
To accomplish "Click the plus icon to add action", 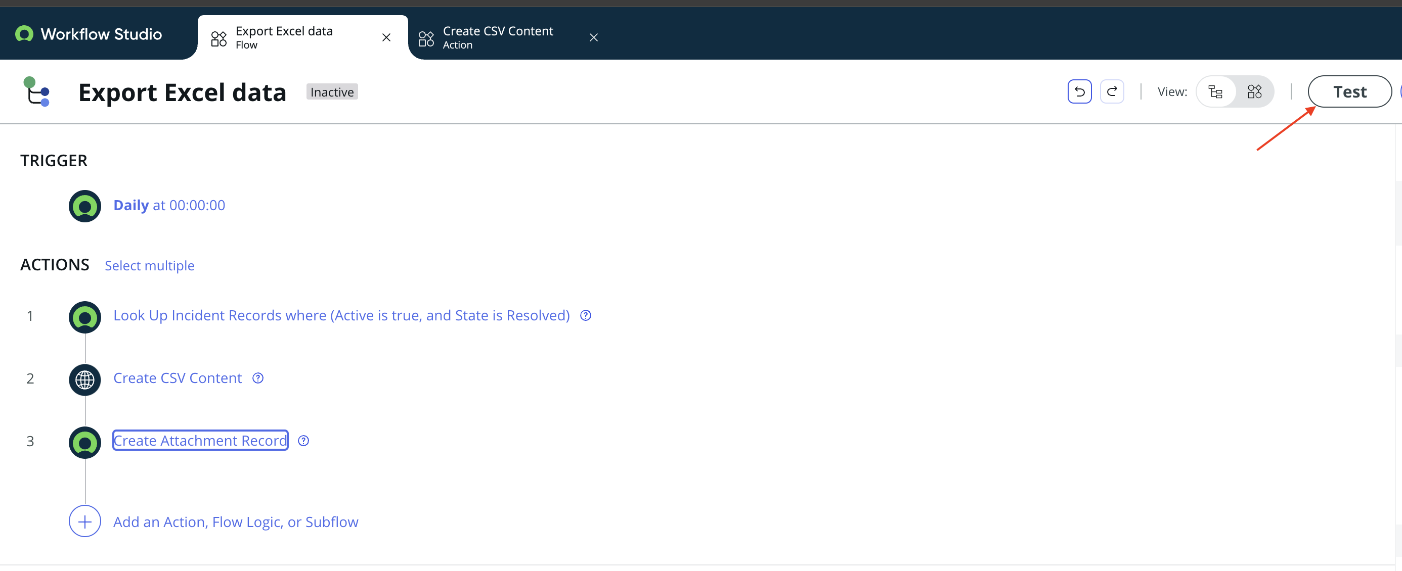I will (x=85, y=521).
